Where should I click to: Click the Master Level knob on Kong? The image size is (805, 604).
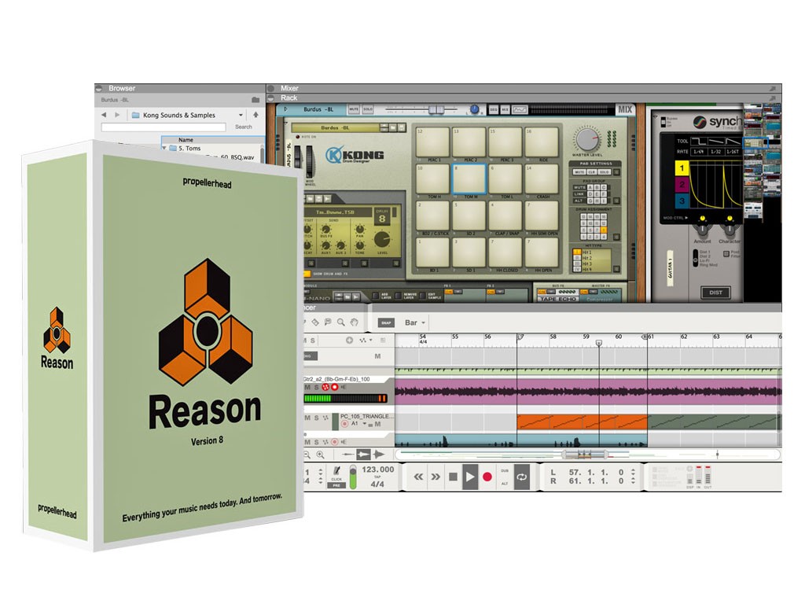pyautogui.click(x=587, y=138)
